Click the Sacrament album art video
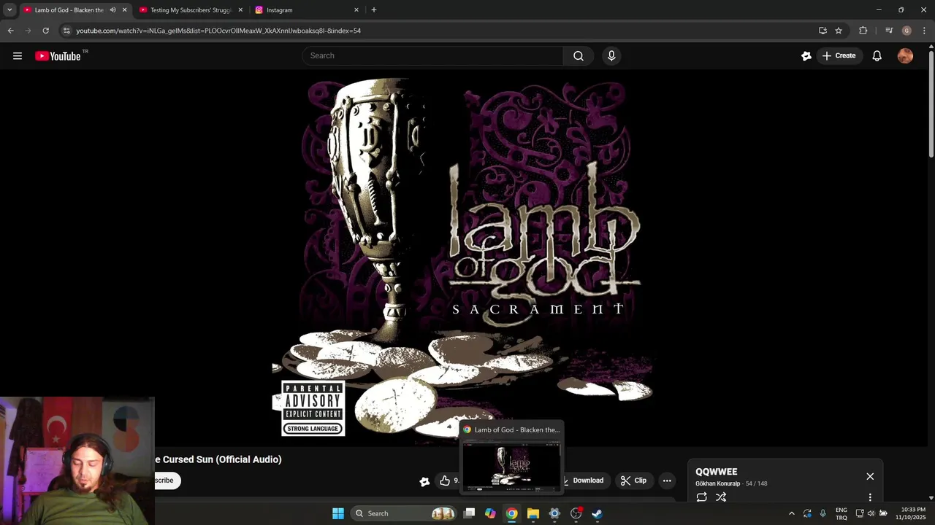 click(x=464, y=257)
